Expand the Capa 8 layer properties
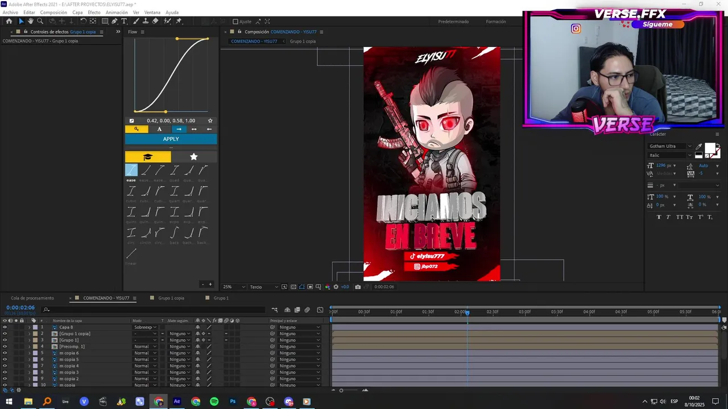 point(29,327)
